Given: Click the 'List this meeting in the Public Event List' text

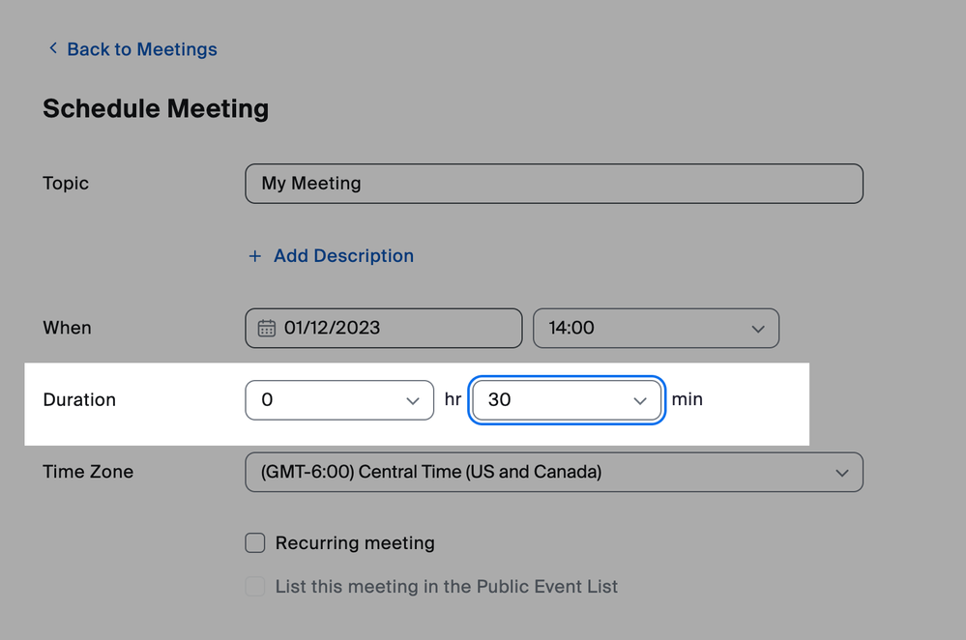Looking at the screenshot, I should pyautogui.click(x=446, y=586).
